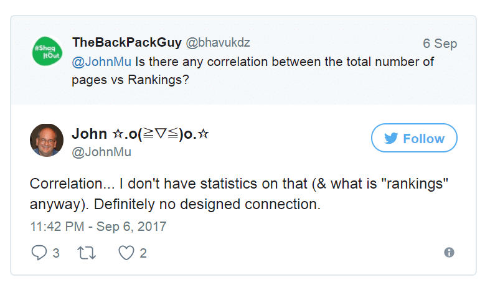This screenshot has height=290, width=490.
Task: Select the quoted question about pages vs Rankings
Action: click(253, 70)
